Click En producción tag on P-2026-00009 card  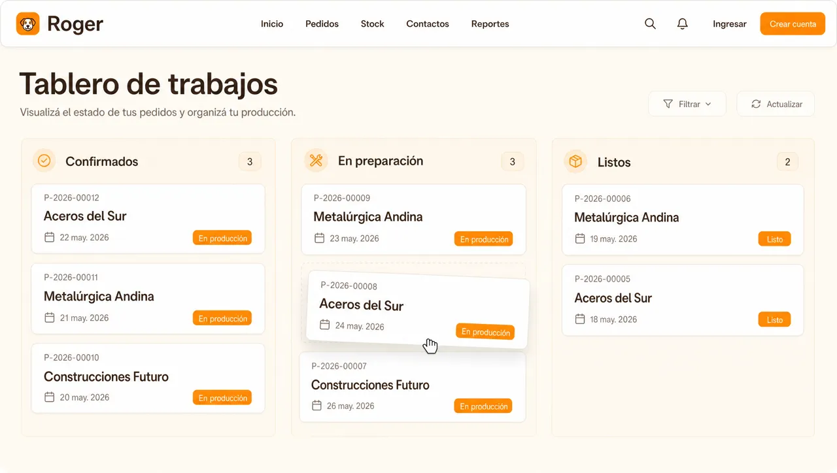click(484, 239)
